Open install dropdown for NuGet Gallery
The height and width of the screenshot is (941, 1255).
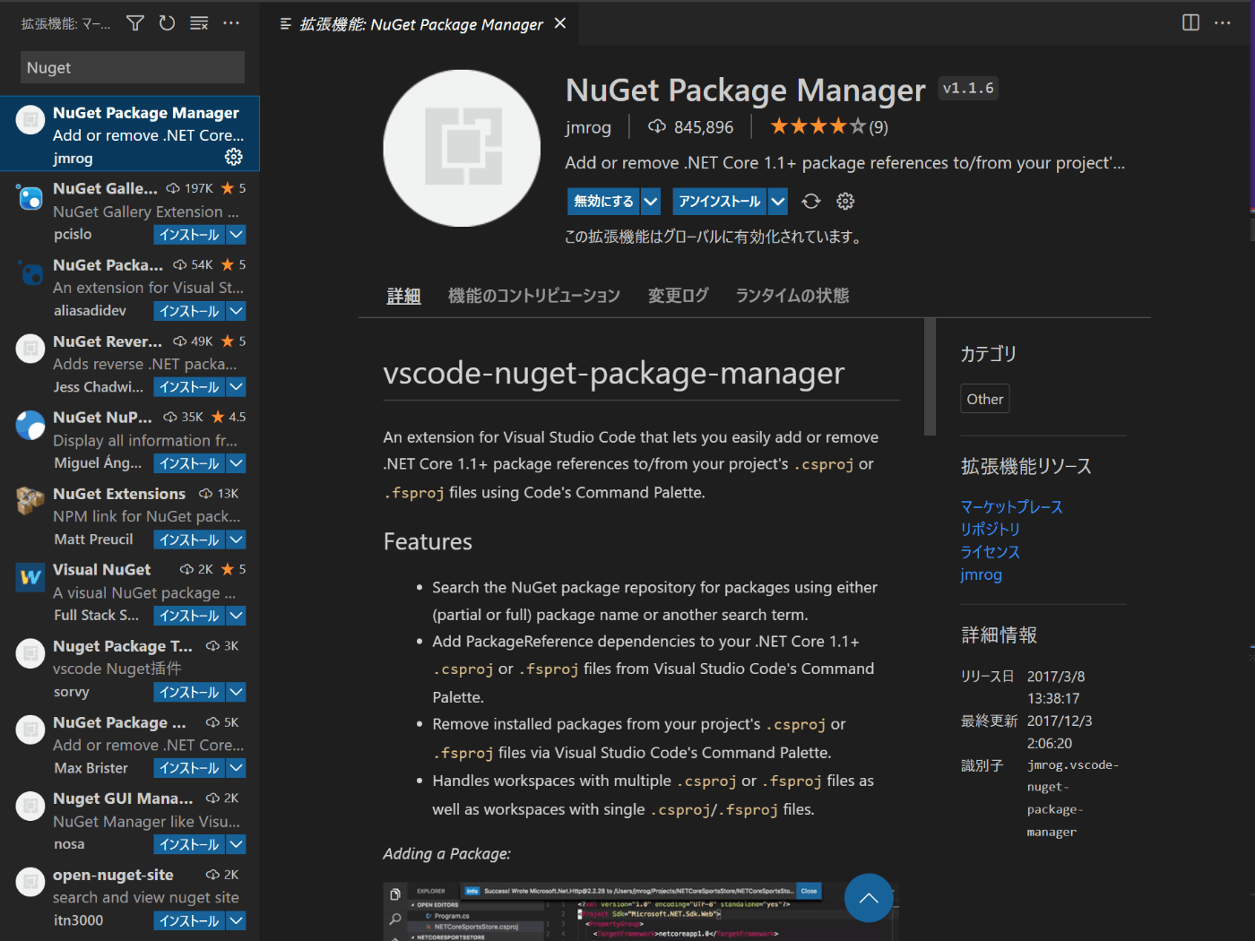(236, 235)
